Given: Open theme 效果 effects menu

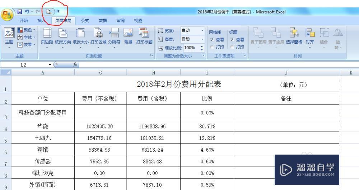Looking at the screenshot, I should (x=27, y=44).
